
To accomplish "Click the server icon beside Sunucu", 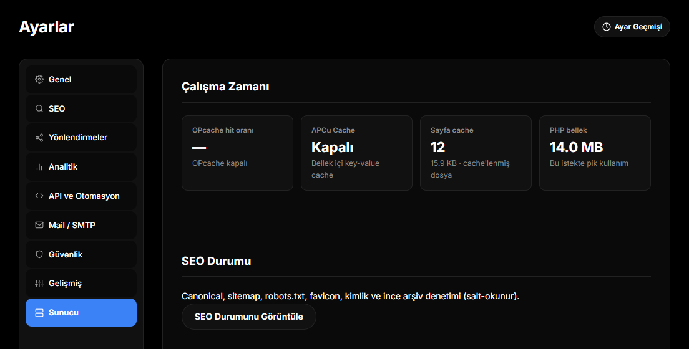I will click(x=39, y=313).
